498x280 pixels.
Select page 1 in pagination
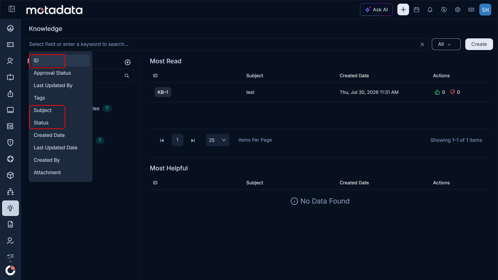pyautogui.click(x=177, y=140)
